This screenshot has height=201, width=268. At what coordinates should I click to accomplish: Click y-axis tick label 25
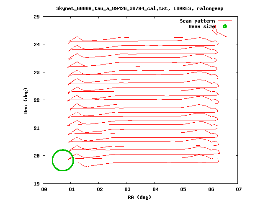[36, 17]
